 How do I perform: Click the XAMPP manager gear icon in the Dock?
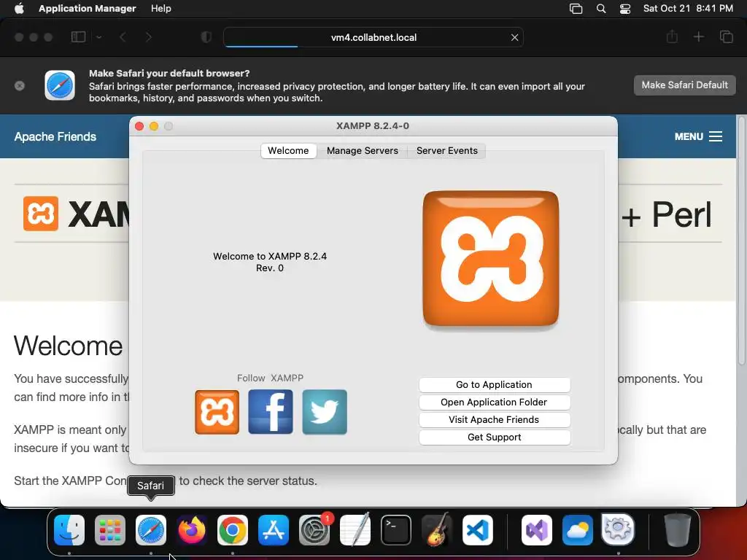tap(618, 529)
